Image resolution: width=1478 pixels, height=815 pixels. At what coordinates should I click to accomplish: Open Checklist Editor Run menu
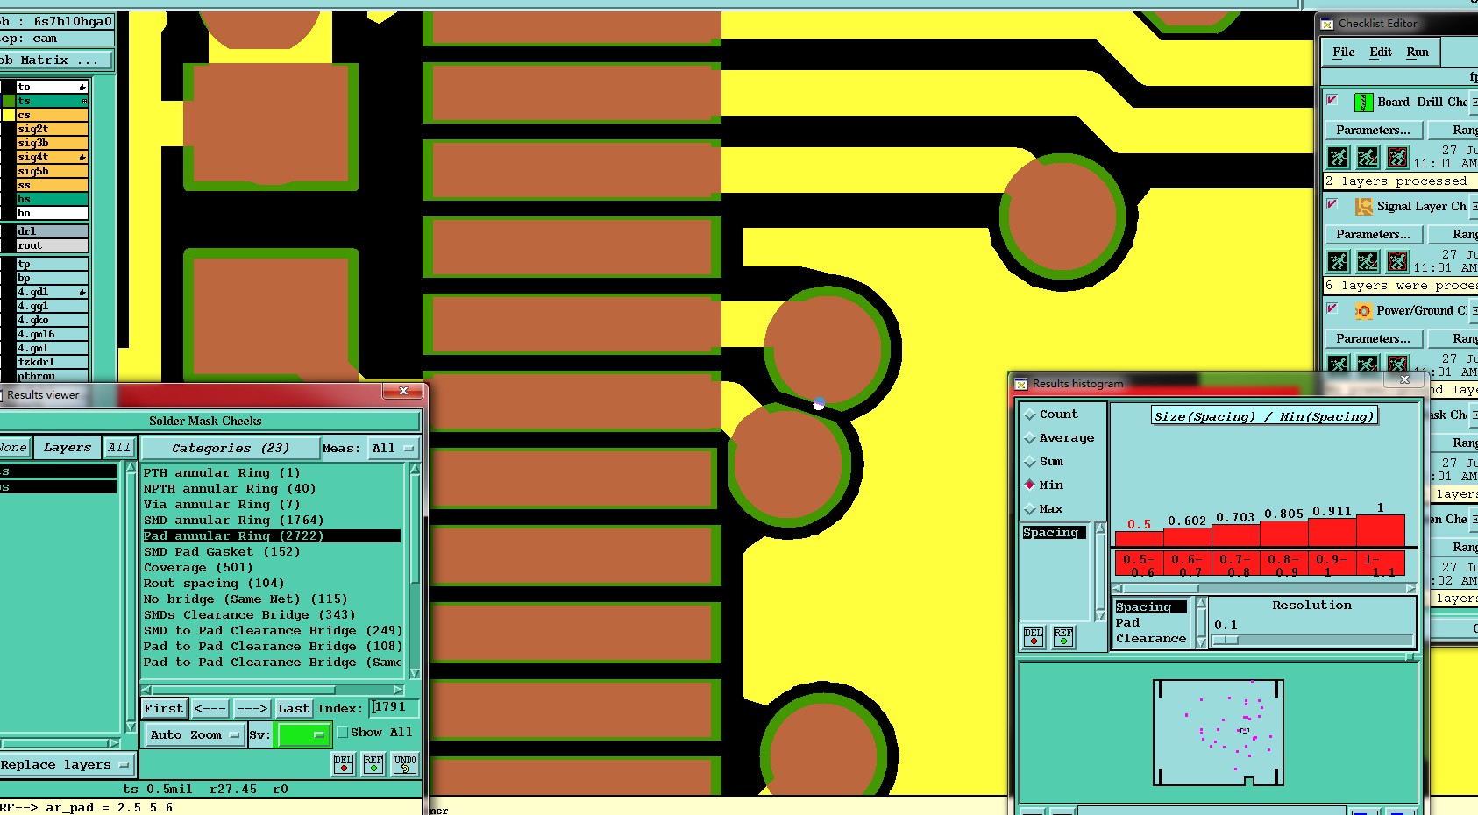[1418, 53]
